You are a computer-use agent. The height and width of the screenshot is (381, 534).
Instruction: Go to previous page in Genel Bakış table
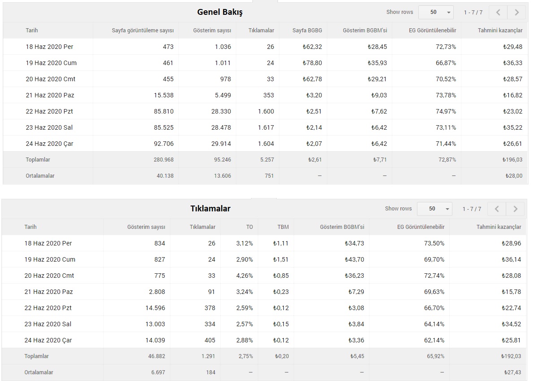498,13
